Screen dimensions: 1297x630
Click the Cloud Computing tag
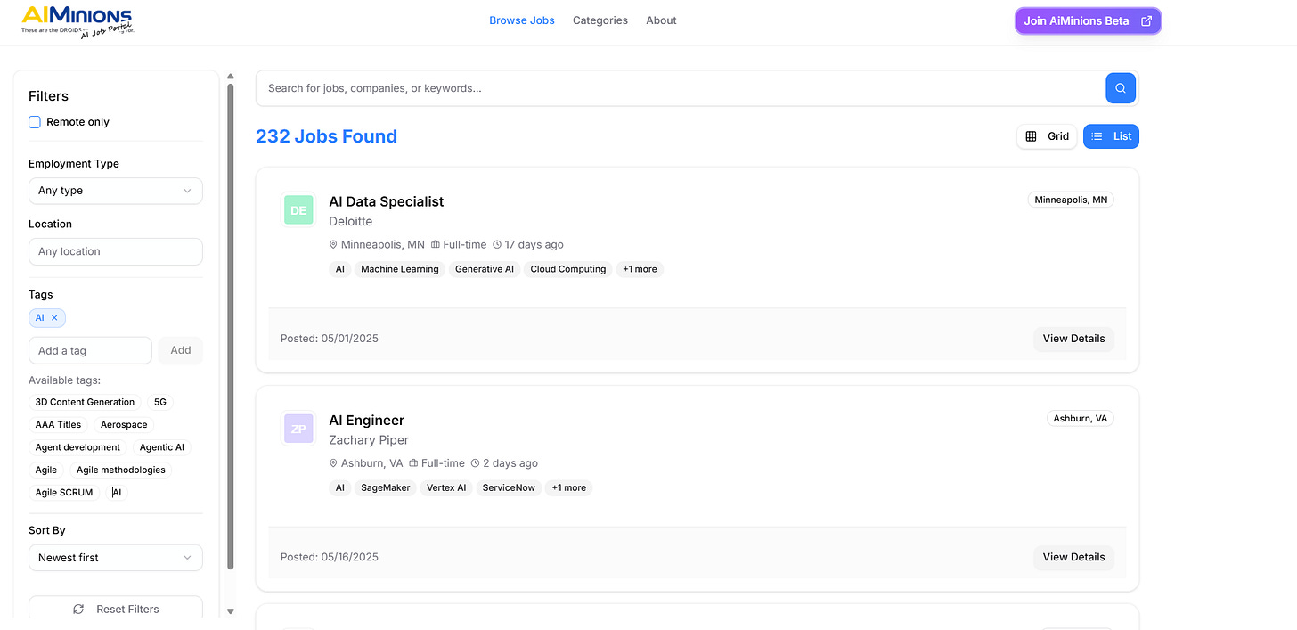568,269
